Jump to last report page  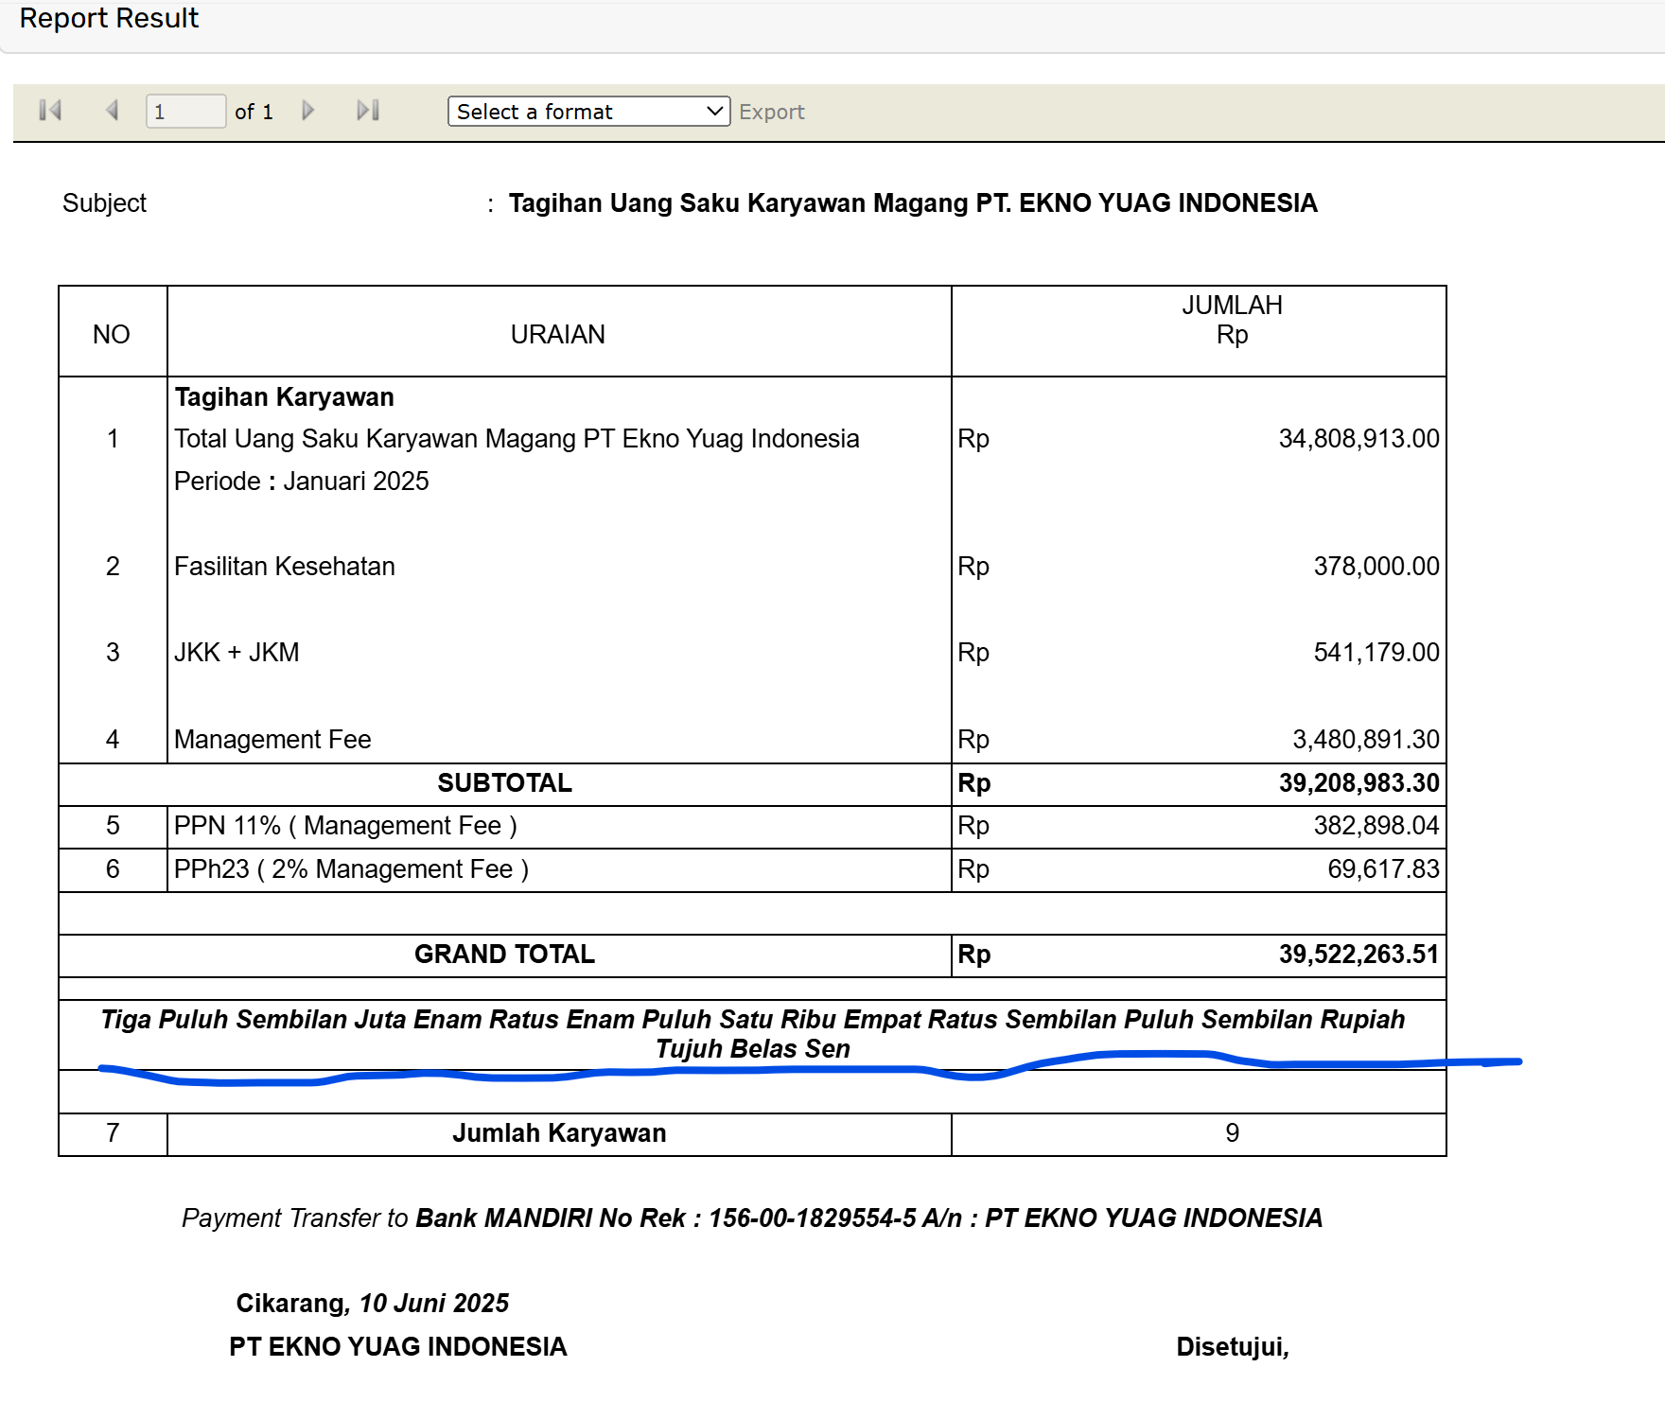click(368, 111)
